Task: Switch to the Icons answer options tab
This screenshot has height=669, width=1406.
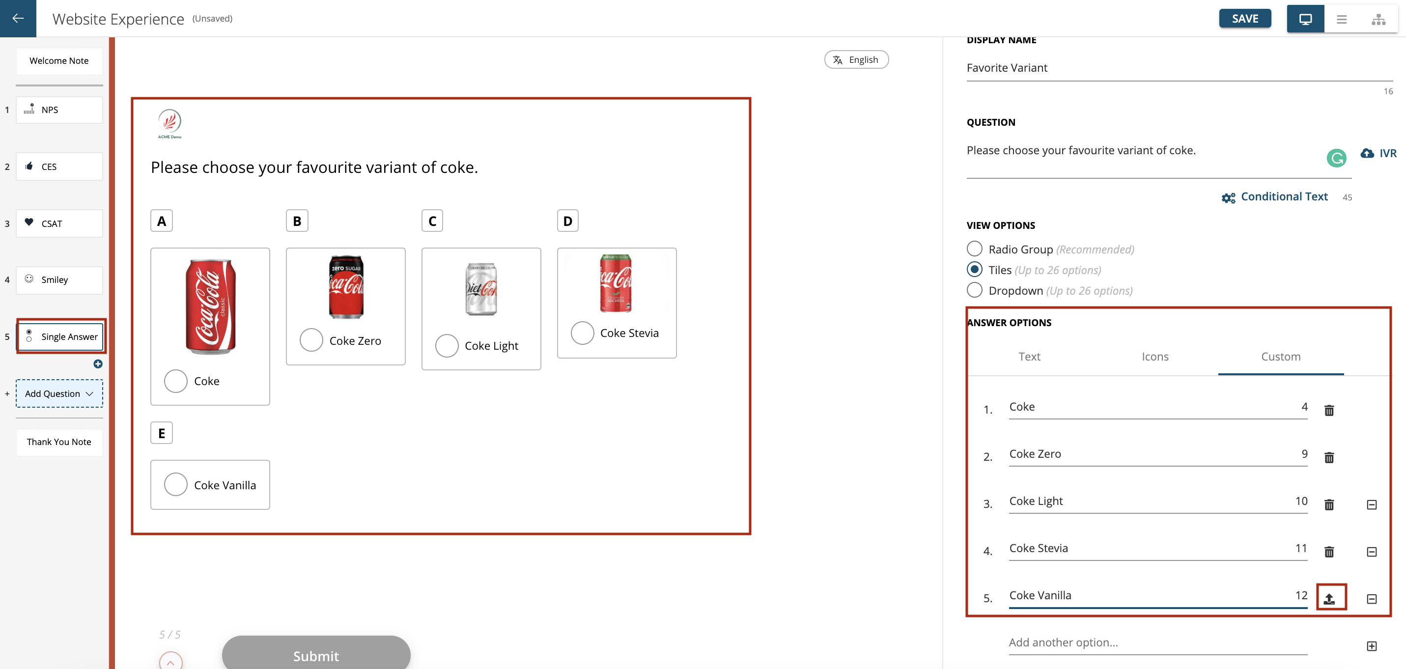Action: pyautogui.click(x=1155, y=356)
